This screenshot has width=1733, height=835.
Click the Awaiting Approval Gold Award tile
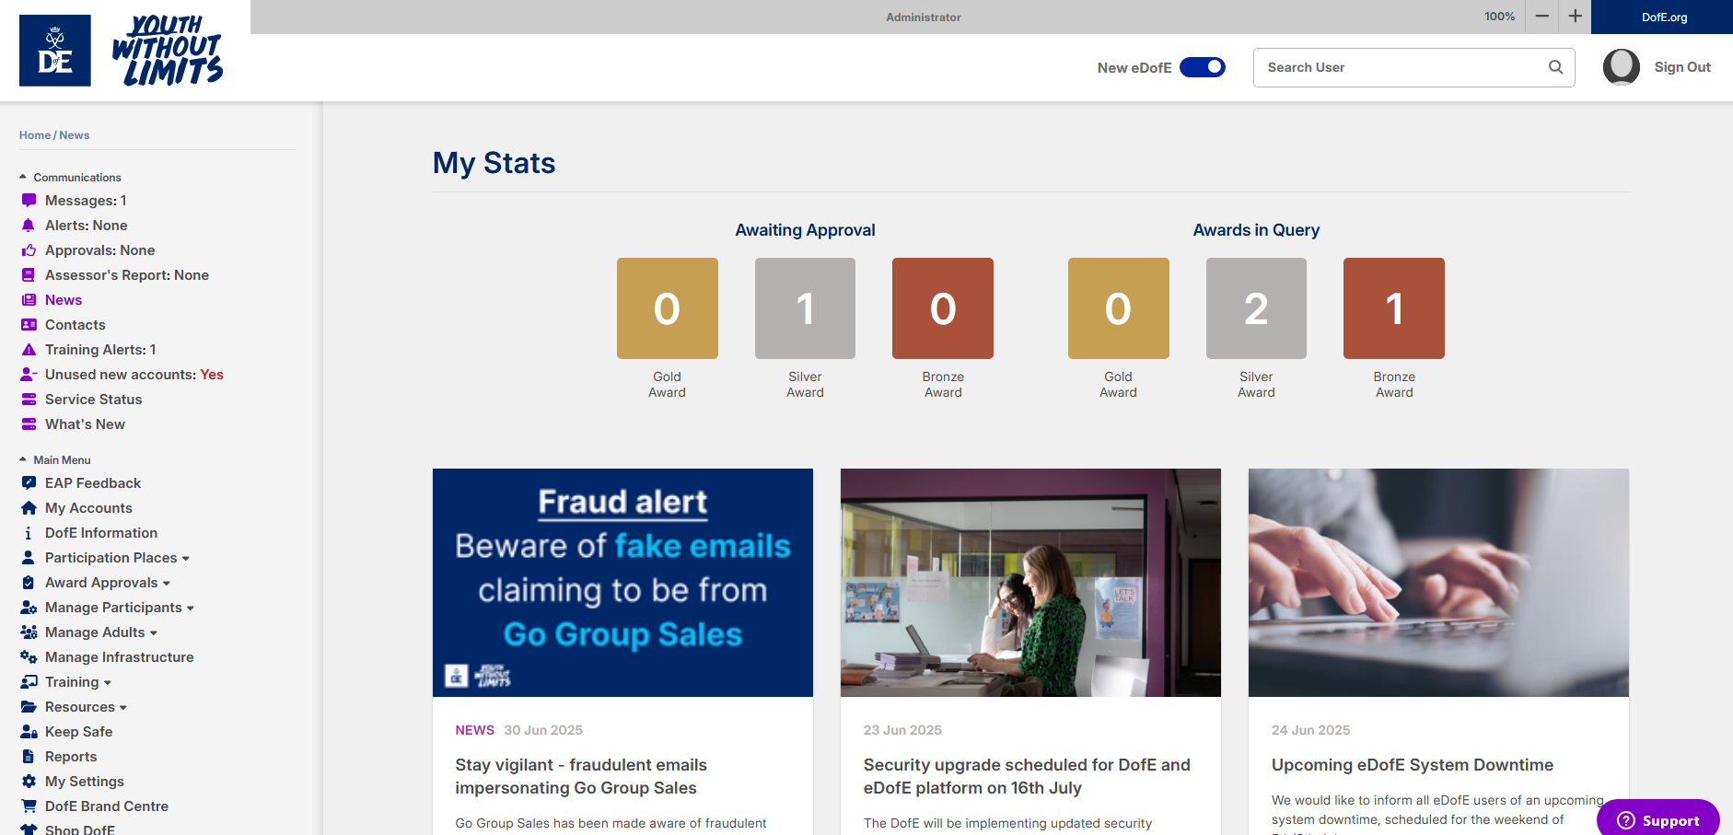(x=667, y=308)
